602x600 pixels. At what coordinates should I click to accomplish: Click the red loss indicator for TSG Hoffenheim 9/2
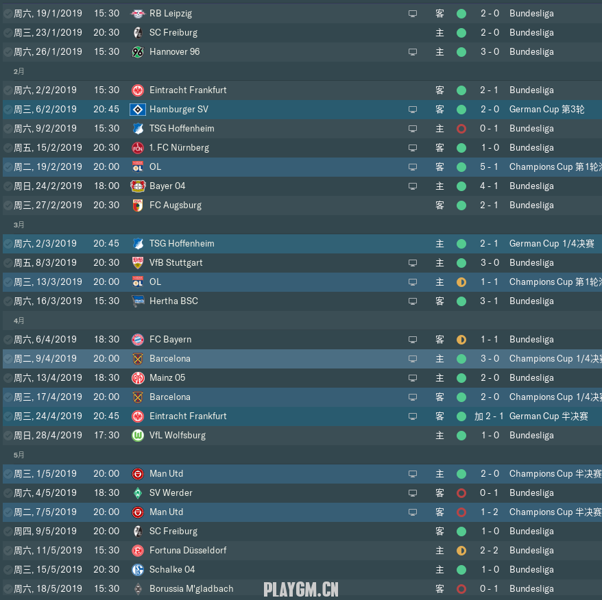point(461,129)
